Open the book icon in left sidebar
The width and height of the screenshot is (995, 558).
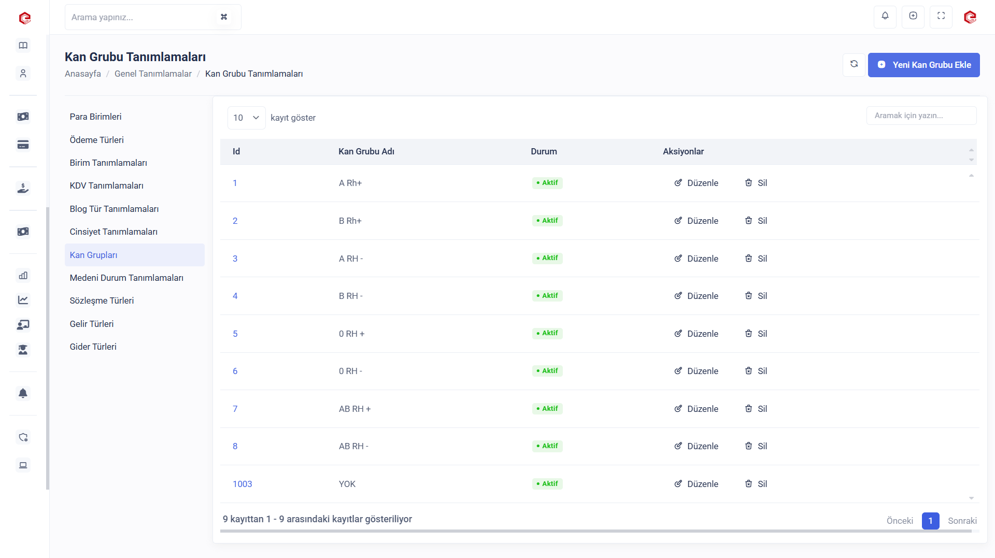pyautogui.click(x=23, y=46)
